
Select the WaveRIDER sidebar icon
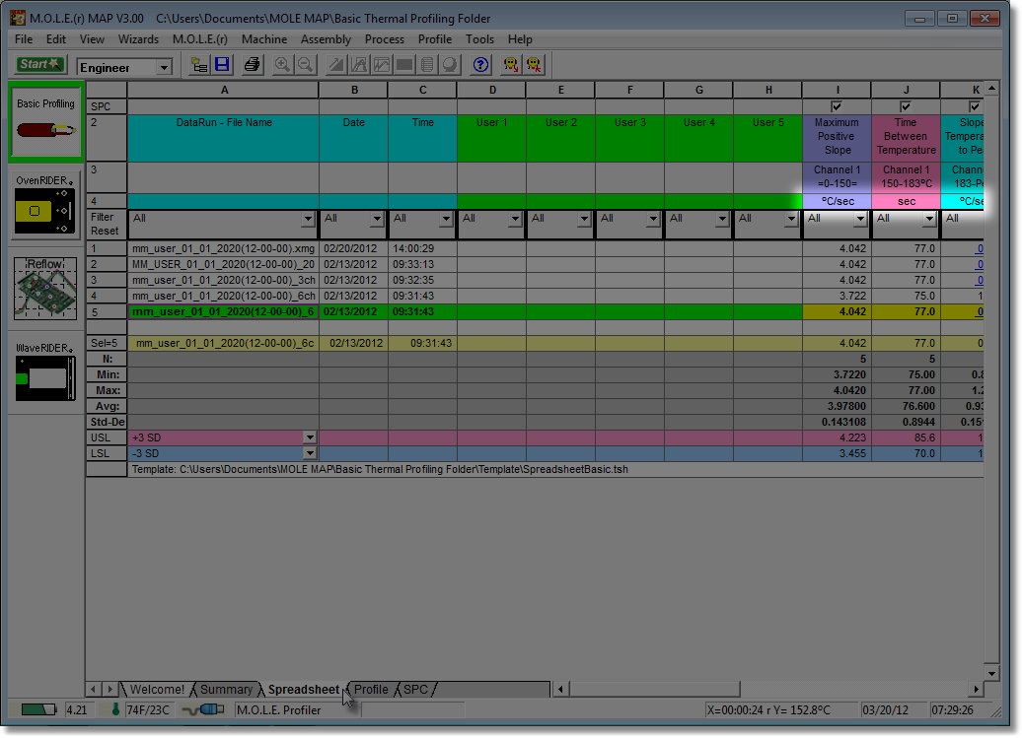pyautogui.click(x=45, y=372)
